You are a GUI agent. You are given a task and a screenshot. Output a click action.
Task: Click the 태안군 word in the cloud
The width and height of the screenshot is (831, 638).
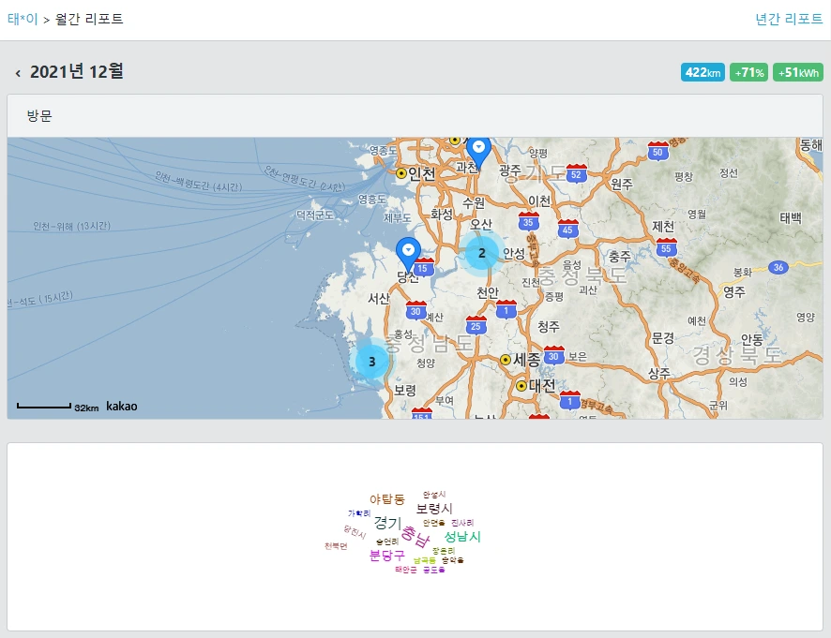pos(406,570)
